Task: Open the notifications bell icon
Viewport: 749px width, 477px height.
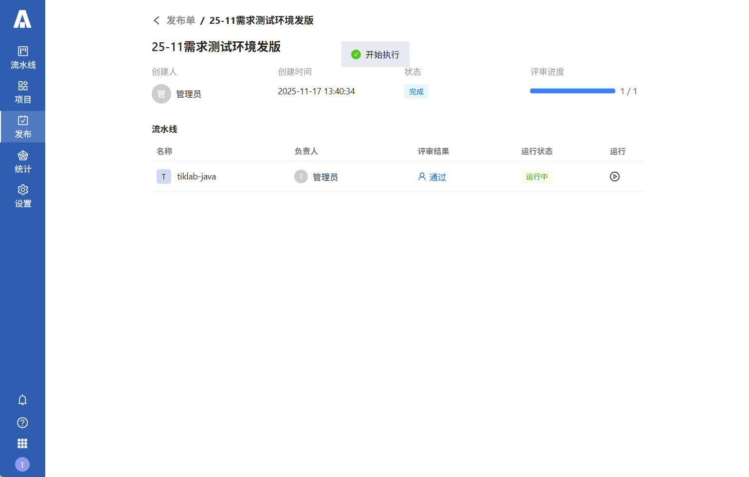Action: coord(22,400)
